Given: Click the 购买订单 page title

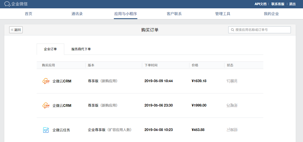Looking at the screenshot, I should (x=150, y=30).
